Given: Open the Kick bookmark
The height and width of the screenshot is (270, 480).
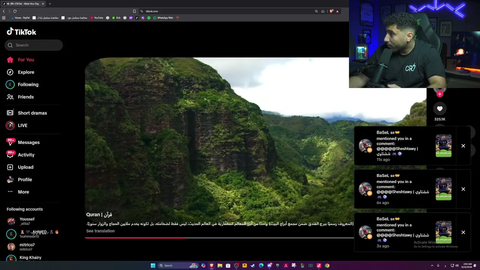Looking at the screenshot, I should 116,18.
